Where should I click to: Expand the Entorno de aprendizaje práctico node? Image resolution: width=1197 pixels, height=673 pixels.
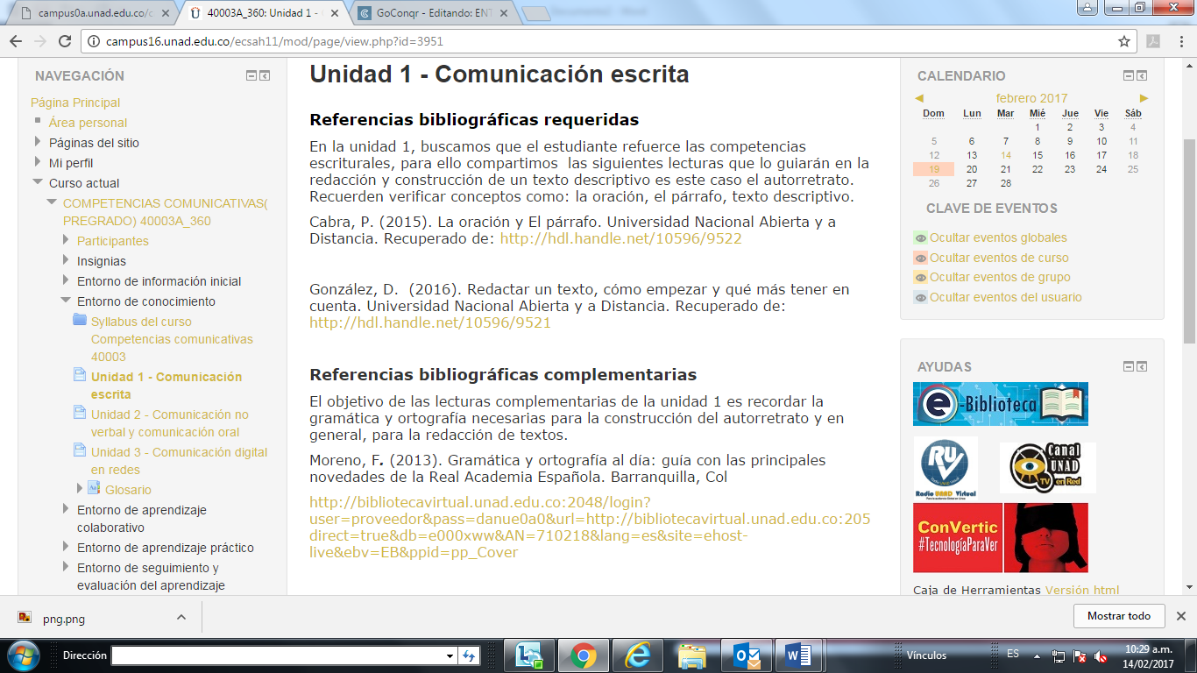[x=66, y=548]
